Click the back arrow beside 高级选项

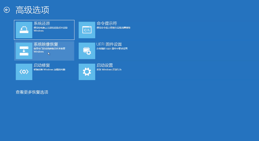(x=7, y=10)
